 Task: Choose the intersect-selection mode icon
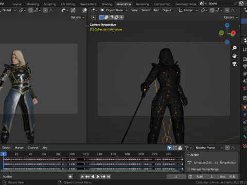click(x=121, y=17)
